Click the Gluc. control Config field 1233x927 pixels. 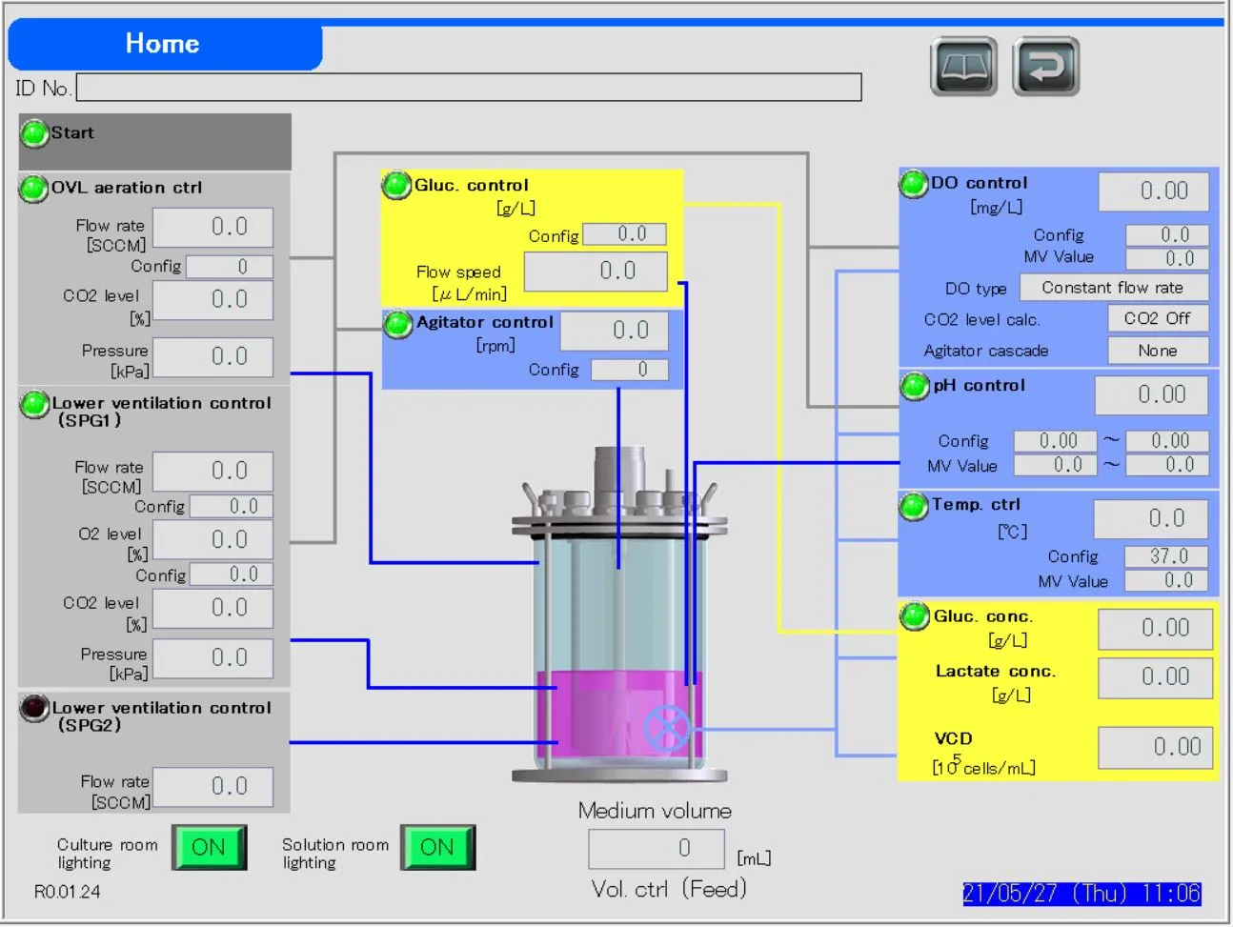click(x=625, y=234)
